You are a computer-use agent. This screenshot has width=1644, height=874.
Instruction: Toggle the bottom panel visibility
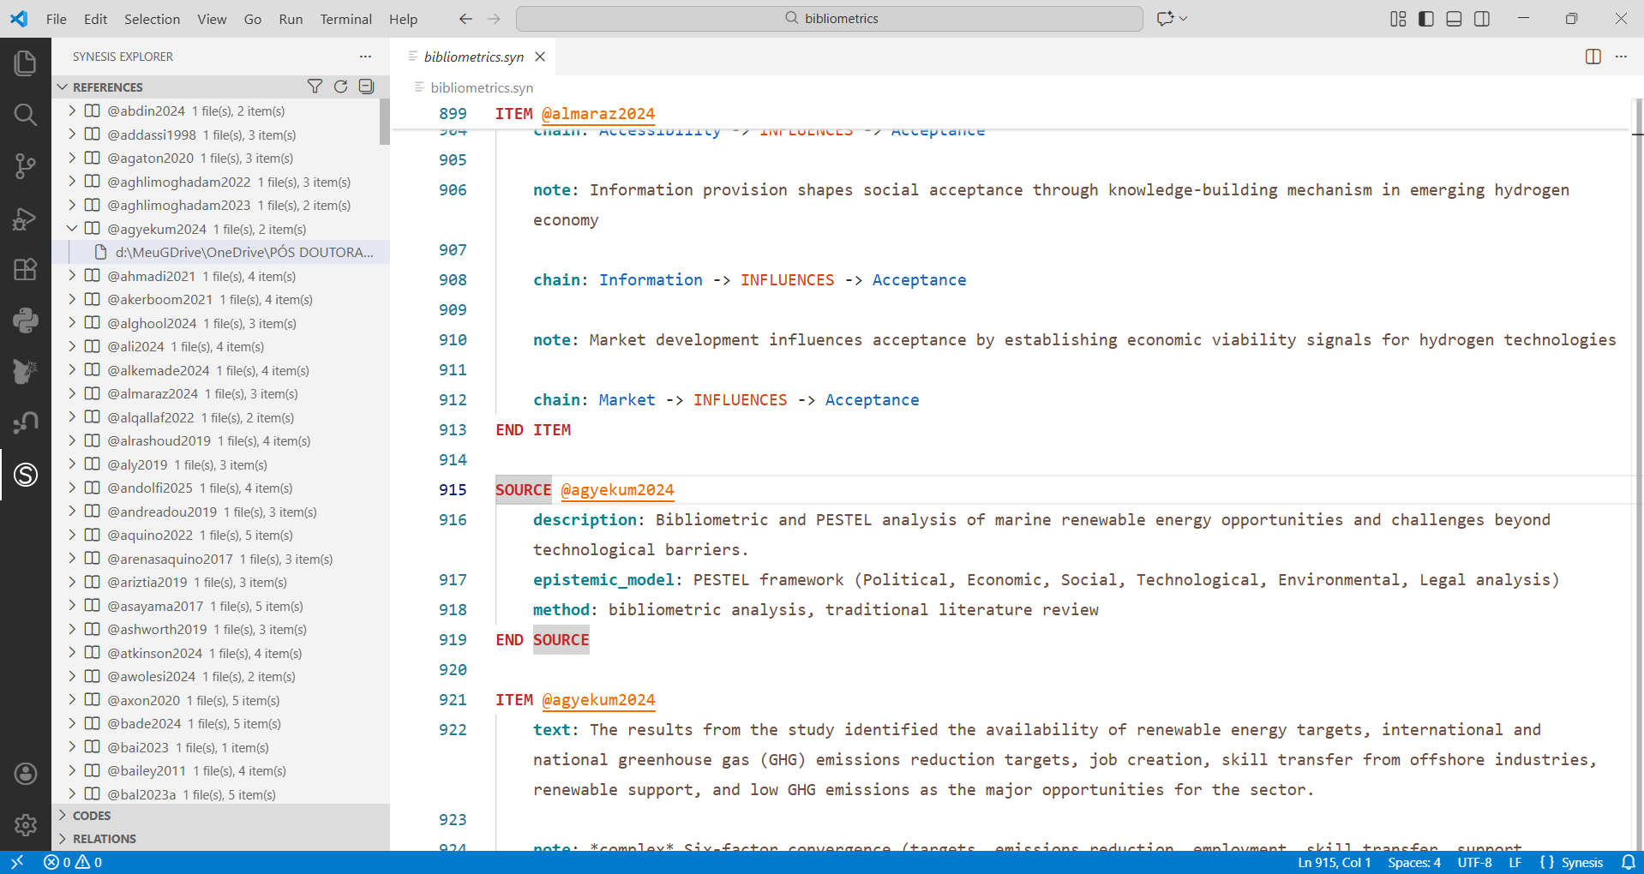click(x=1454, y=19)
